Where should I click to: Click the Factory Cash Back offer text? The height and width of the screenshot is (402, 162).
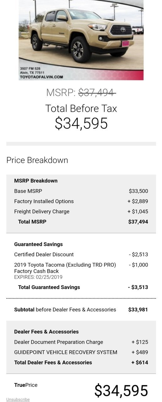65,268
